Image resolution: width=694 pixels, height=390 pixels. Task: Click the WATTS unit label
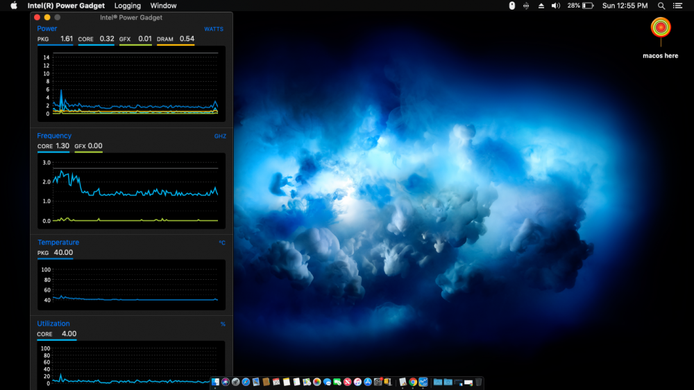pos(213,29)
